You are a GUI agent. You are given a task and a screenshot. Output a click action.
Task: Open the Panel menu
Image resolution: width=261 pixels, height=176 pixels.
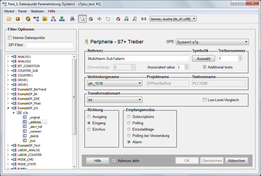(x=23, y=11)
